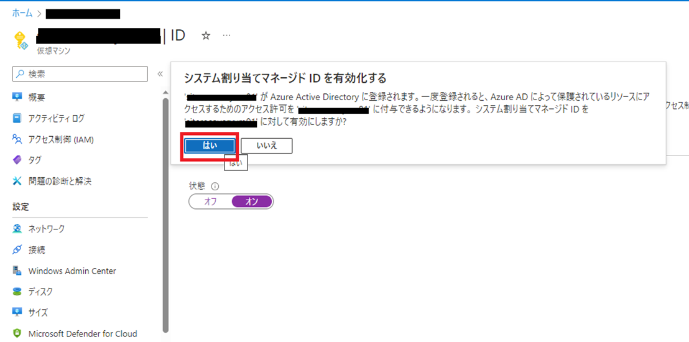Click the ID page title text
689x342 pixels.
coord(177,35)
